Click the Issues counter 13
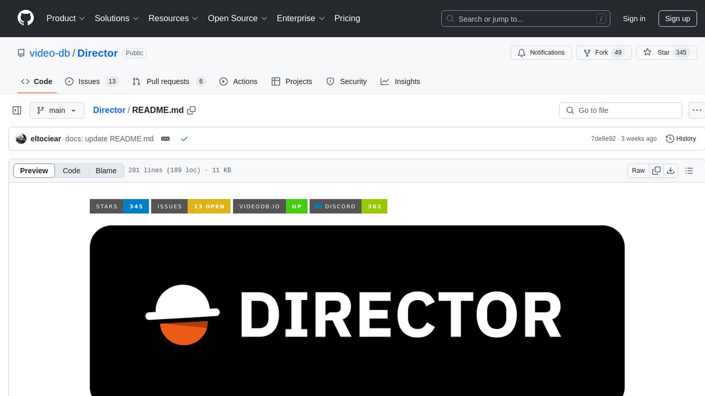This screenshot has height=396, width=705. pos(112,81)
